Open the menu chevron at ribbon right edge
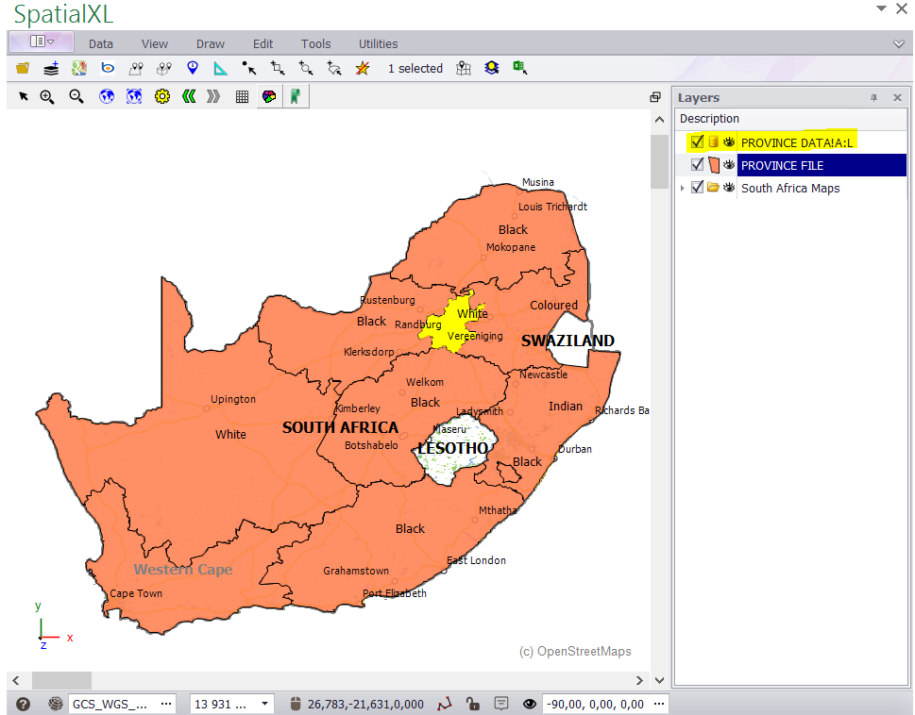Viewport: 915px width, 715px height. click(897, 43)
